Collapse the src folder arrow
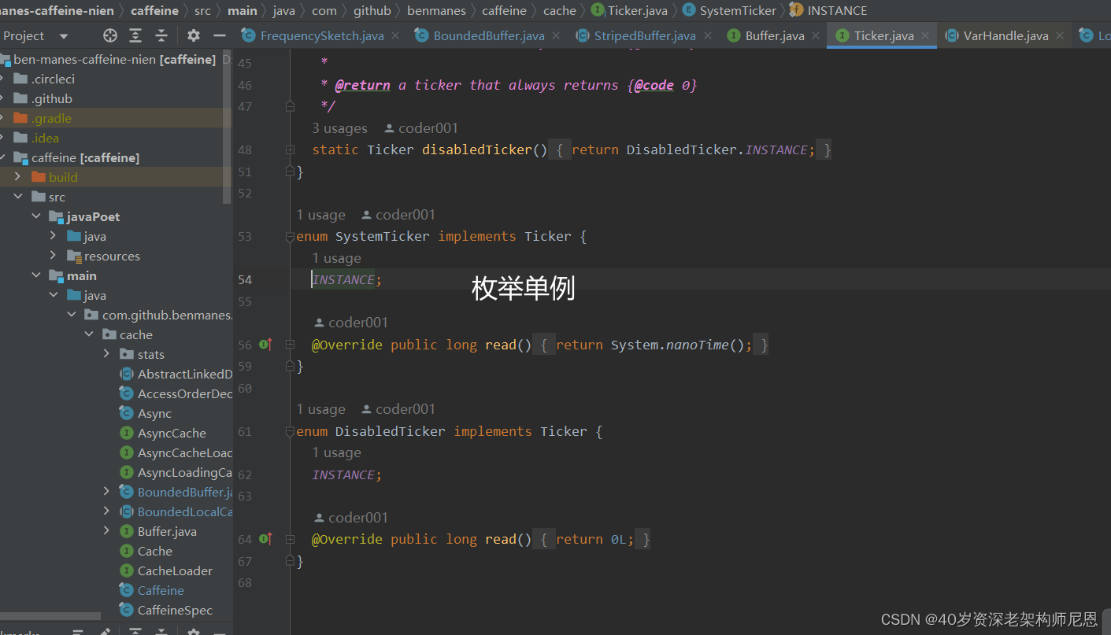The image size is (1111, 635). [17, 197]
